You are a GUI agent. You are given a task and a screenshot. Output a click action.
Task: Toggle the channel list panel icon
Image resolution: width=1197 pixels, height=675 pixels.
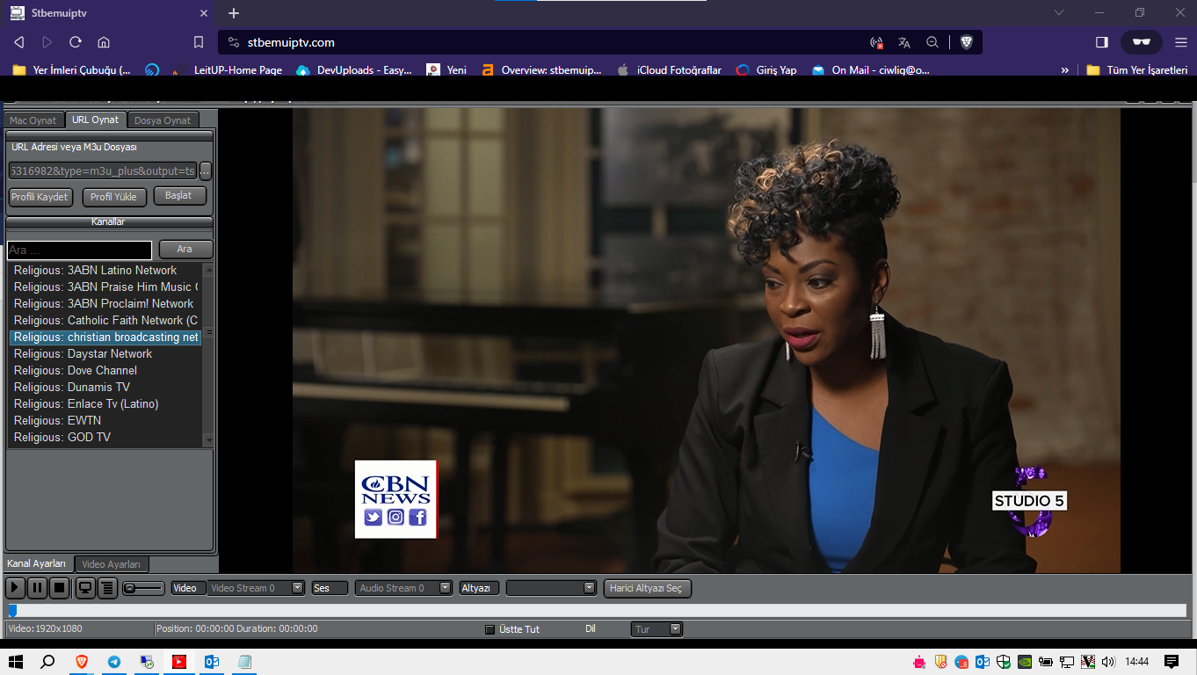point(107,588)
